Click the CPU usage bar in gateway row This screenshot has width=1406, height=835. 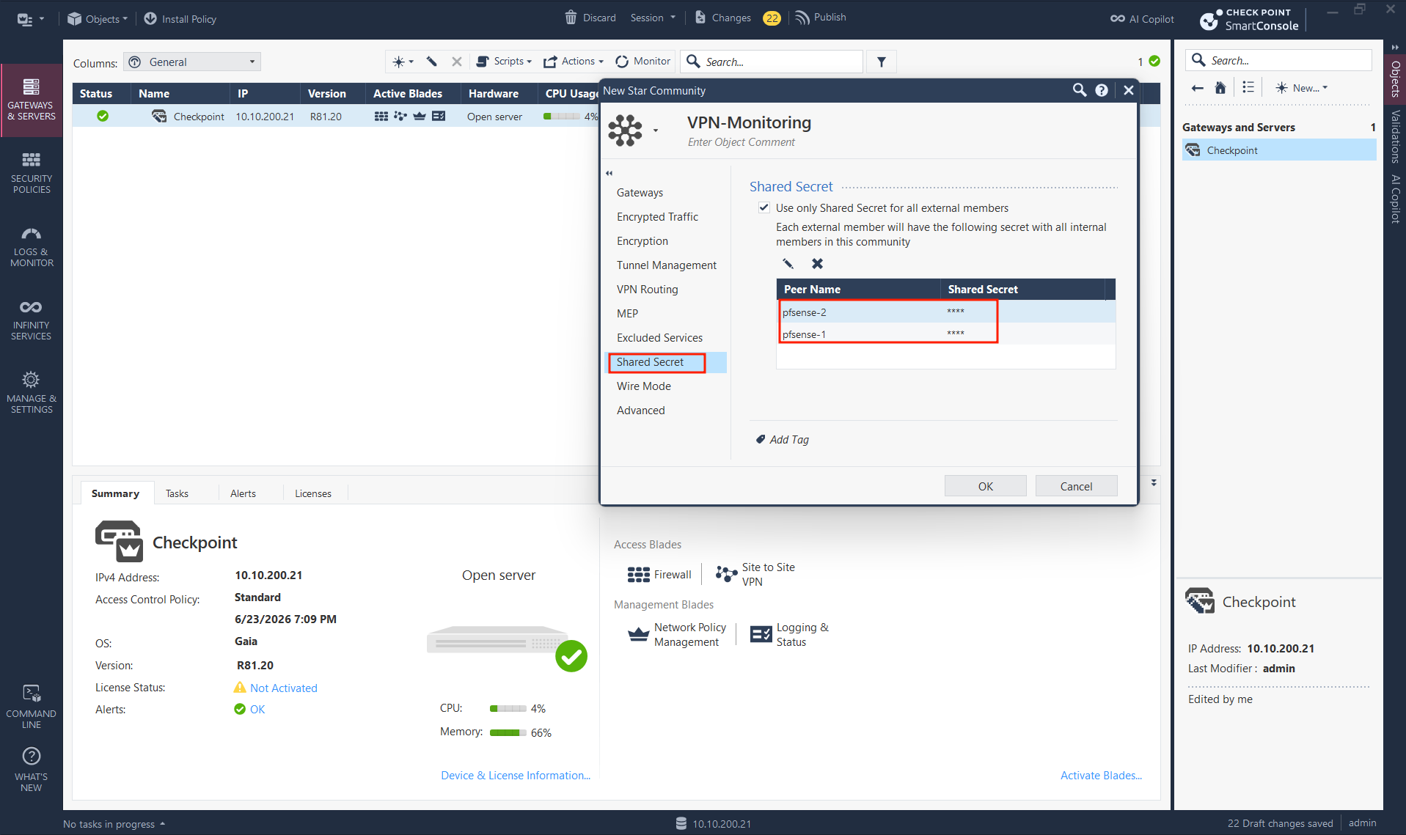click(x=561, y=117)
